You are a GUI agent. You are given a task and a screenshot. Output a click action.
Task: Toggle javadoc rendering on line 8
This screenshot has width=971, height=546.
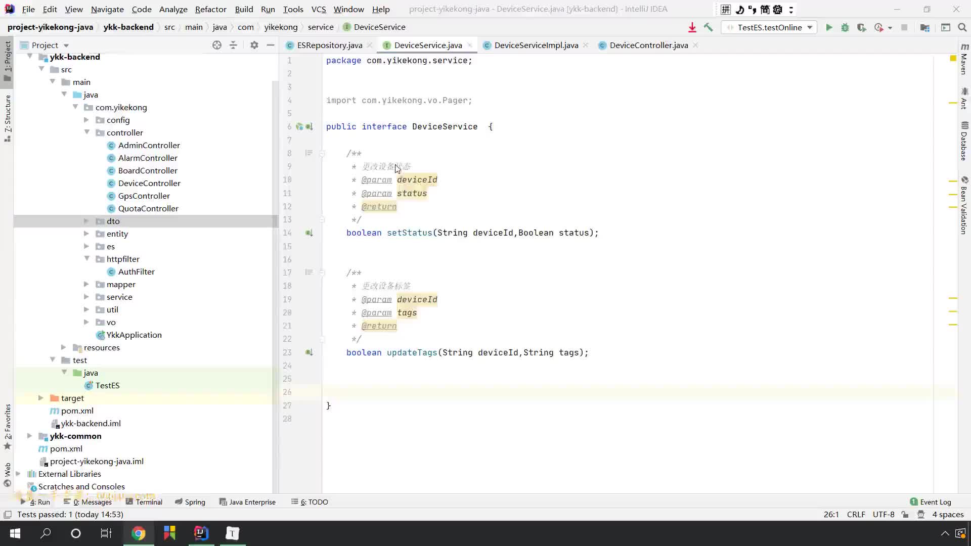308,153
